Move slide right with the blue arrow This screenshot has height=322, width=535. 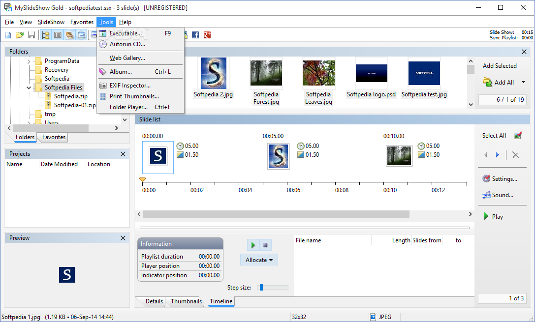point(498,155)
